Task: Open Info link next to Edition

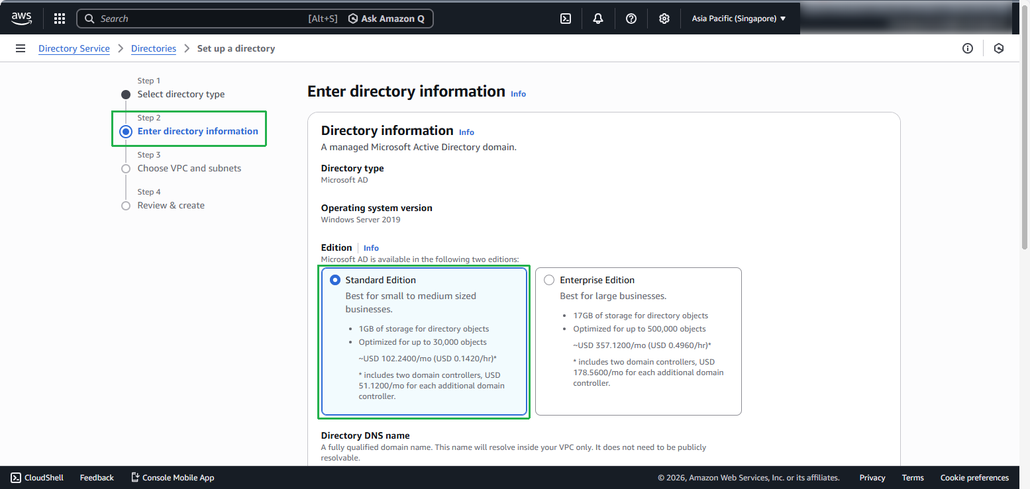Action: pyautogui.click(x=371, y=248)
